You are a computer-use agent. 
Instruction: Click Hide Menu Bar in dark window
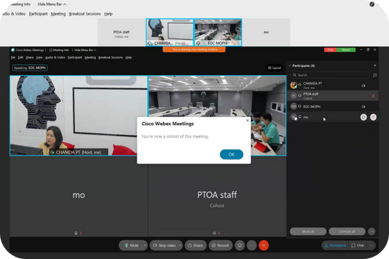86,50
